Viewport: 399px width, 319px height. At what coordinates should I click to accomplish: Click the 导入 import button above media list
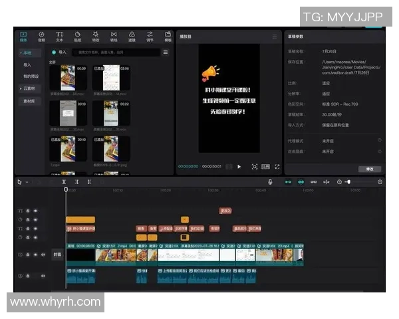click(x=59, y=52)
